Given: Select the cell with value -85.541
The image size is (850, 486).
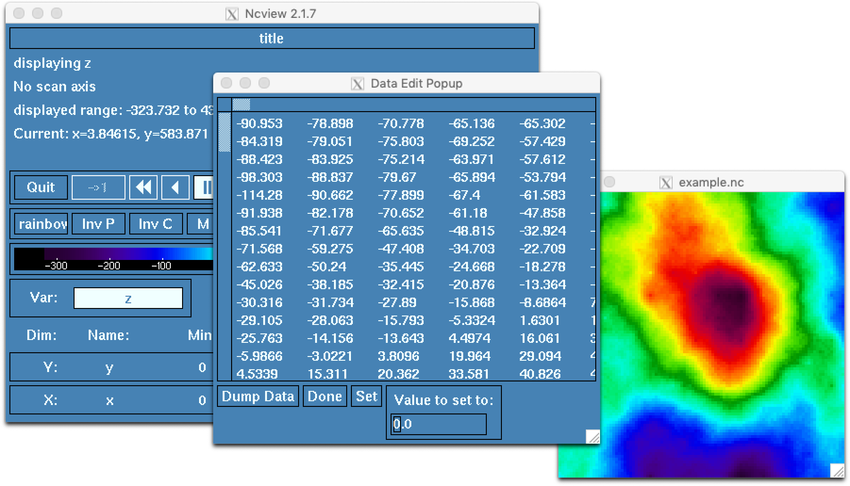Looking at the screenshot, I should coord(259,231).
